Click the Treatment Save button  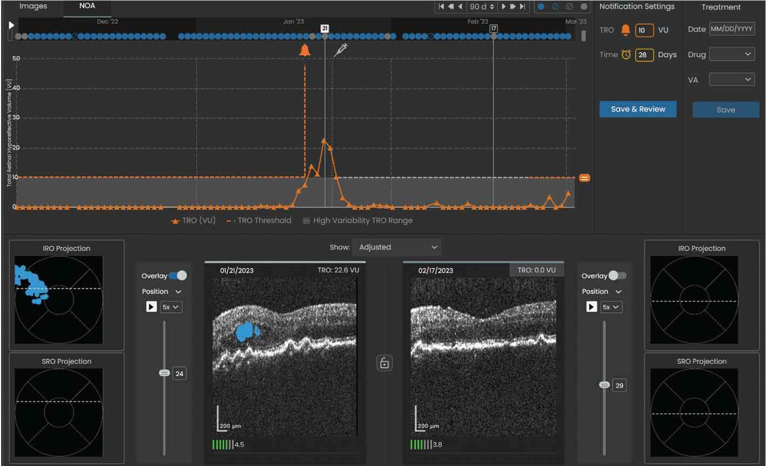pyautogui.click(x=725, y=110)
